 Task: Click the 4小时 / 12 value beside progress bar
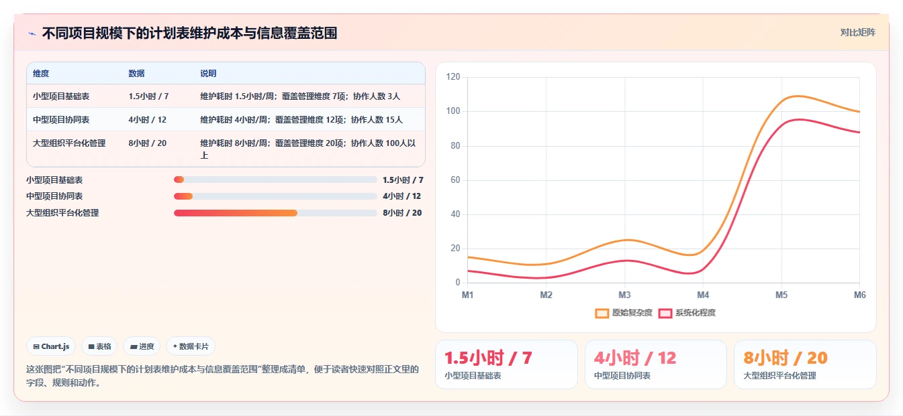pyautogui.click(x=401, y=196)
